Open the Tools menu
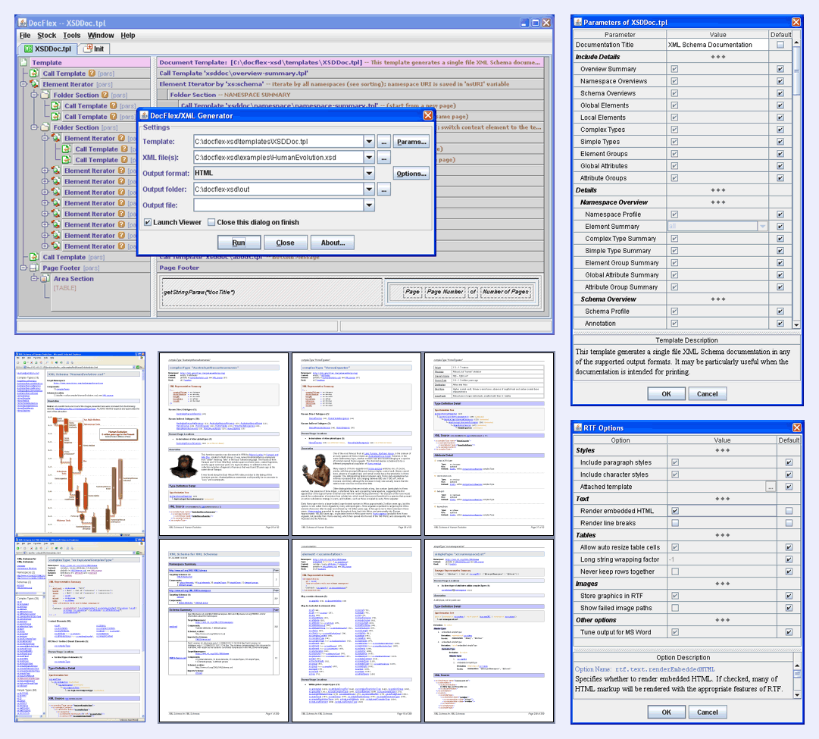The height and width of the screenshot is (739, 819). tap(72, 35)
